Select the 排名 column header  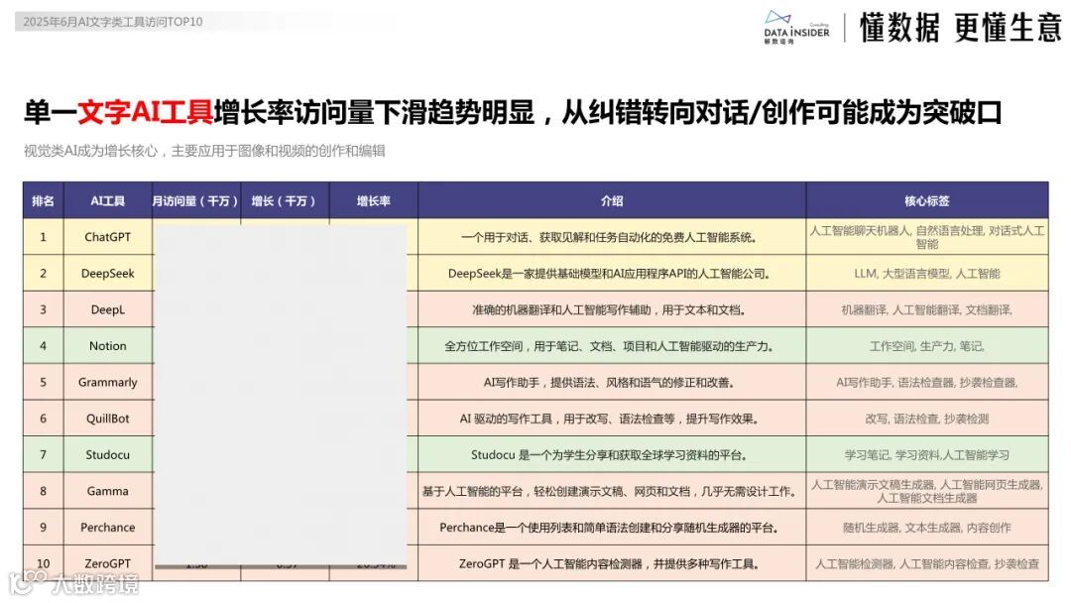coord(43,200)
